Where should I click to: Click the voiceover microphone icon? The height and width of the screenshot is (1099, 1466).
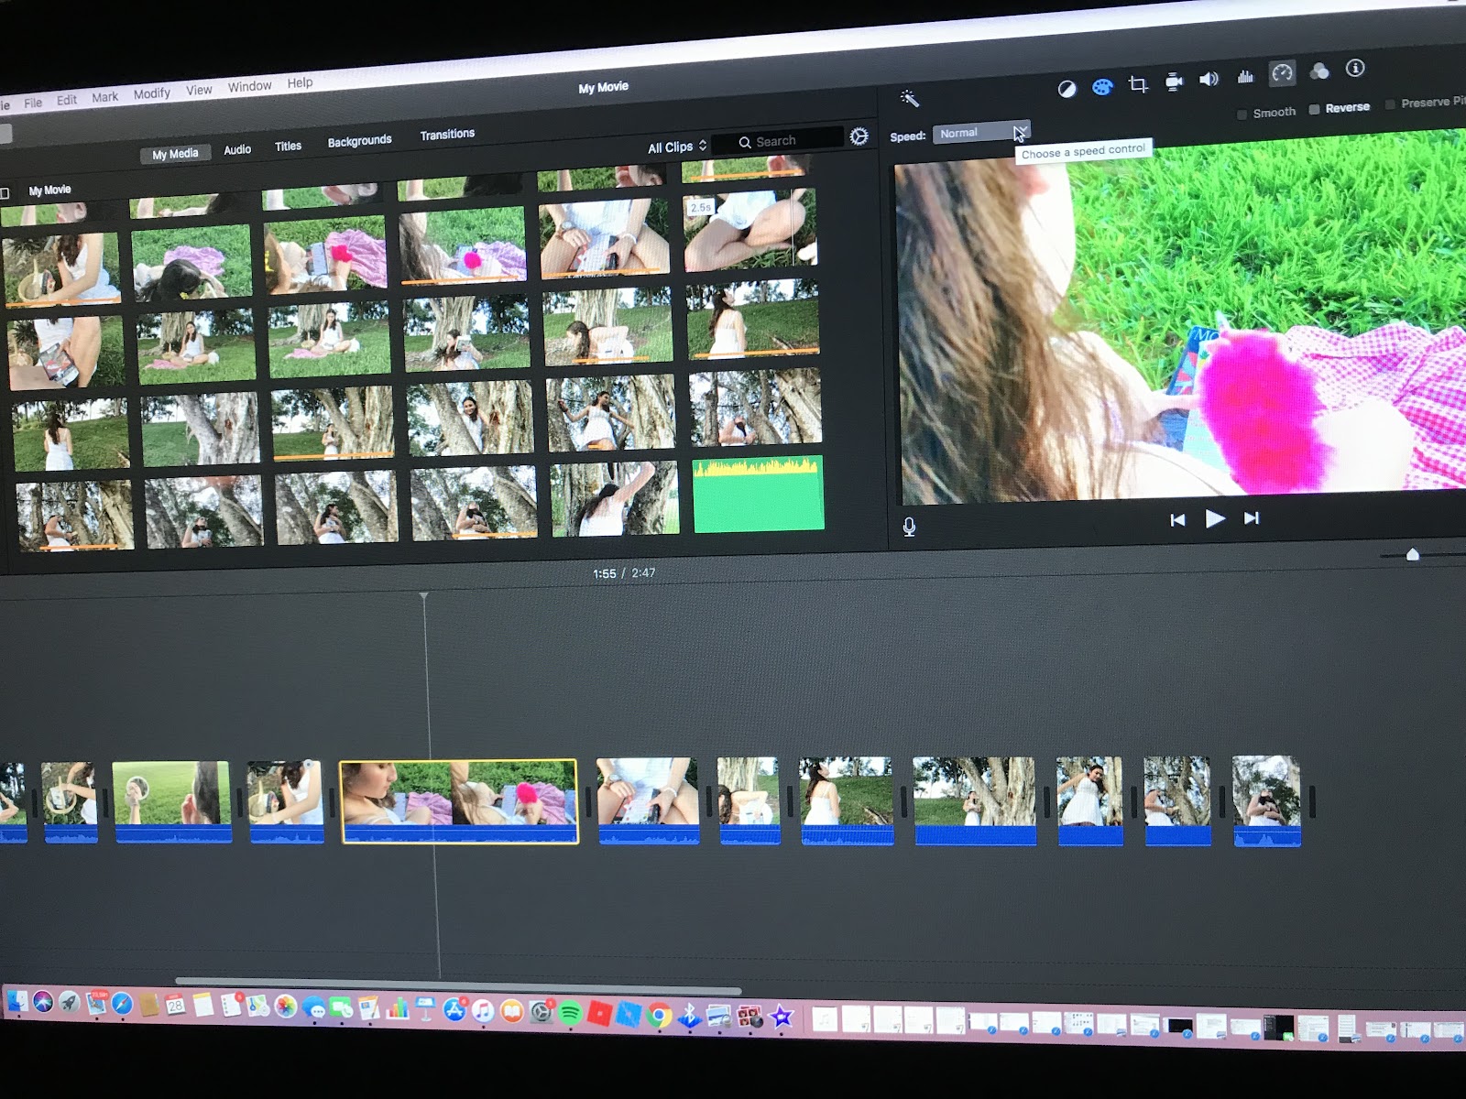909,528
